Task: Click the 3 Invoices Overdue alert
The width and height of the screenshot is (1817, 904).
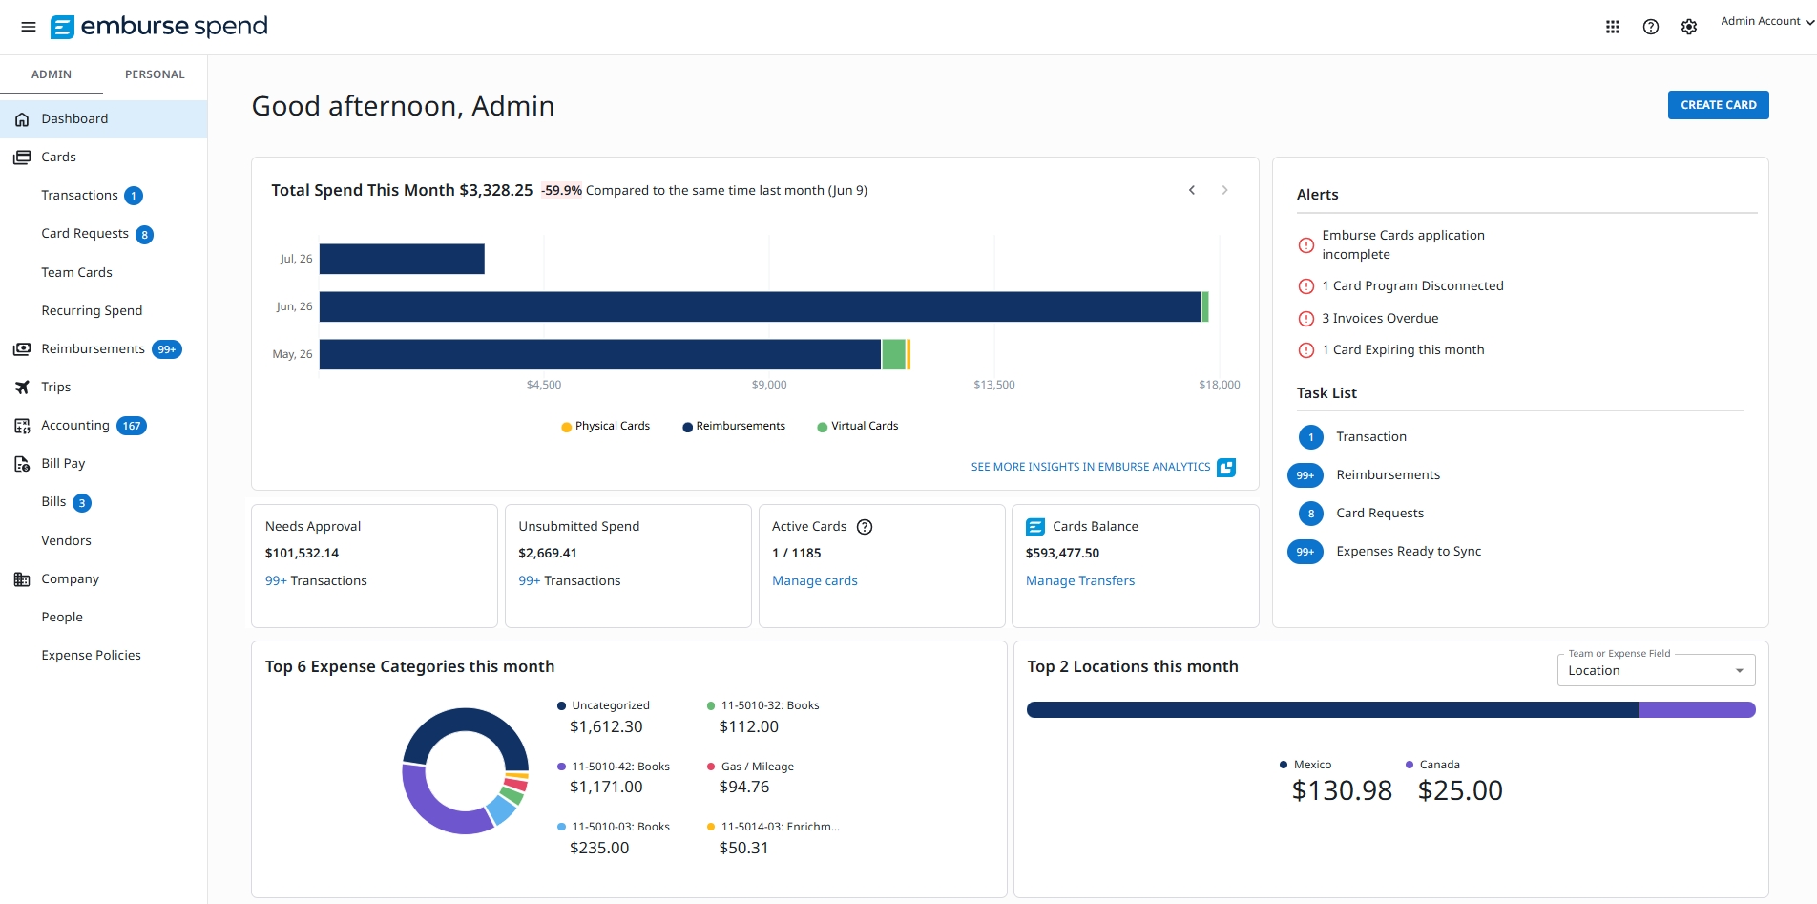Action: tap(1380, 318)
